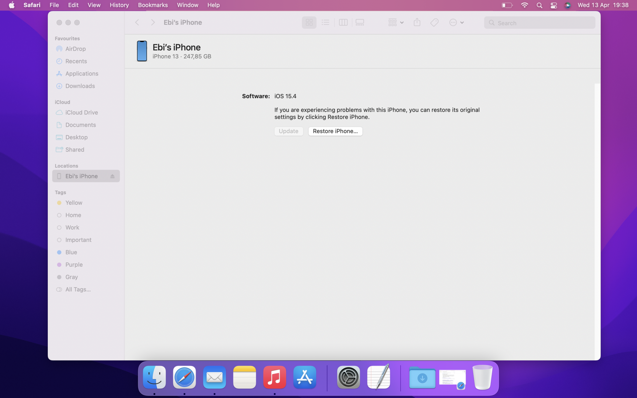Click the Share toolbar icon
Viewport: 637px width, 398px height.
point(417,22)
